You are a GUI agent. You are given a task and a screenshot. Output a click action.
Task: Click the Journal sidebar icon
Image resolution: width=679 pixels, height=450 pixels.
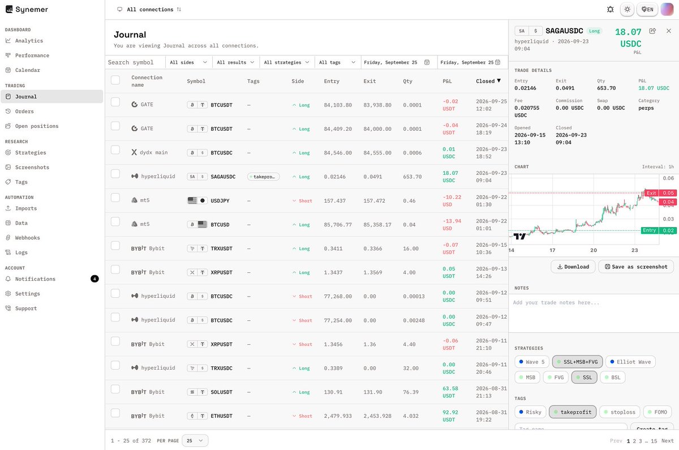pyautogui.click(x=8, y=97)
